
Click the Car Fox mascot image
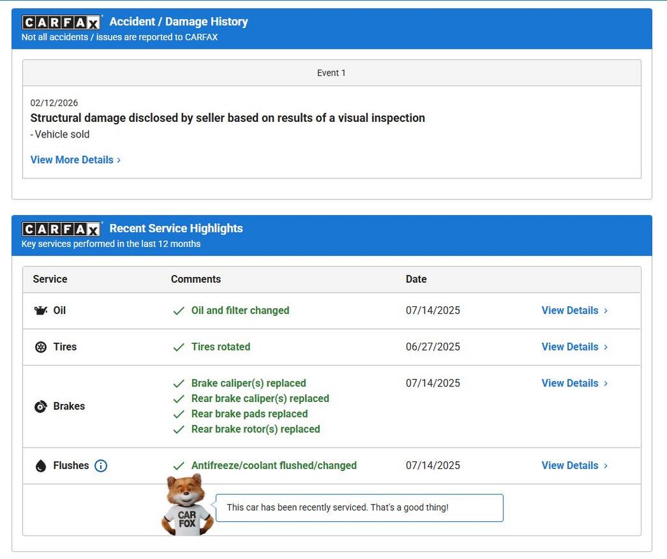[187, 506]
